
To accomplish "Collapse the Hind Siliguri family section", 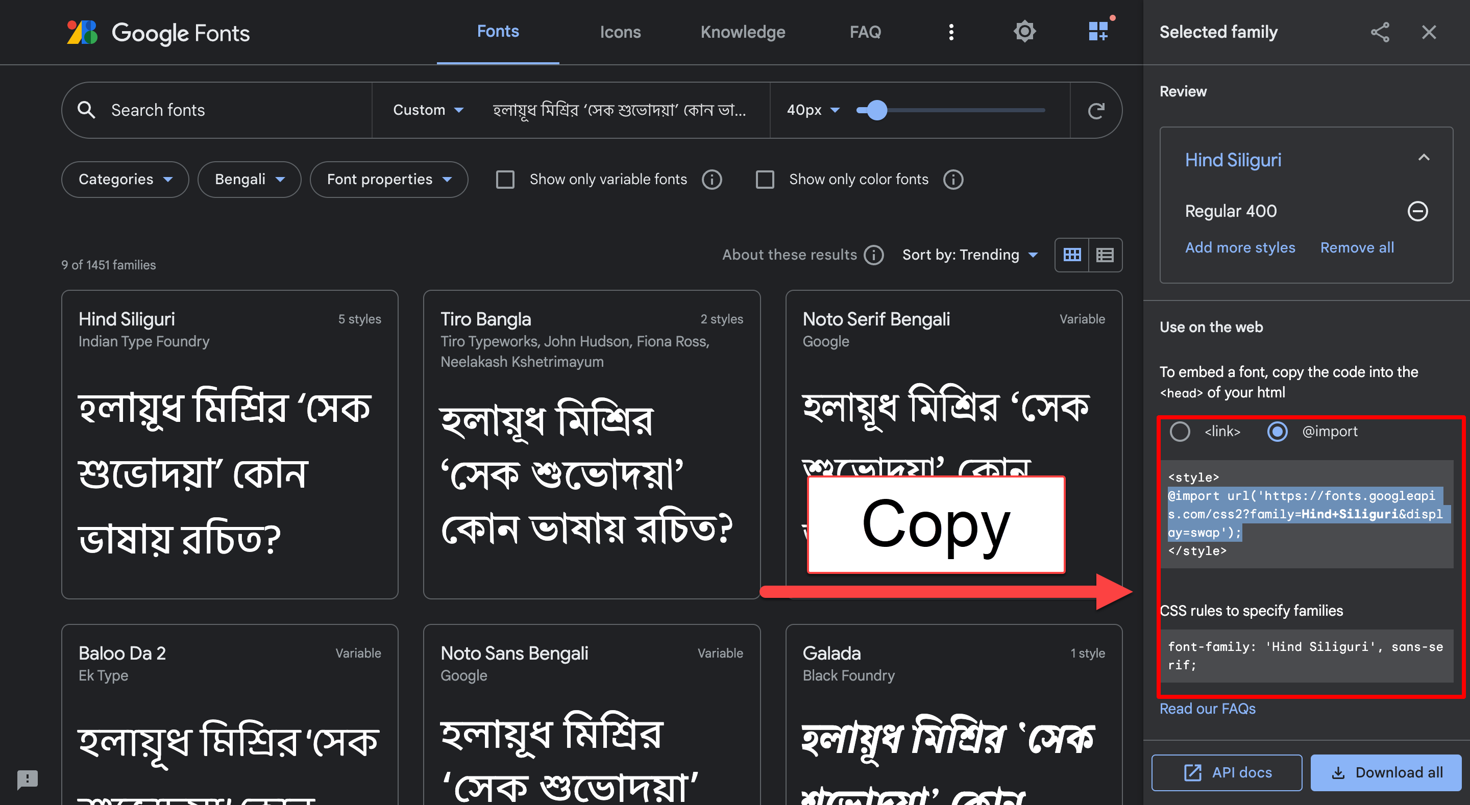I will 1424,158.
